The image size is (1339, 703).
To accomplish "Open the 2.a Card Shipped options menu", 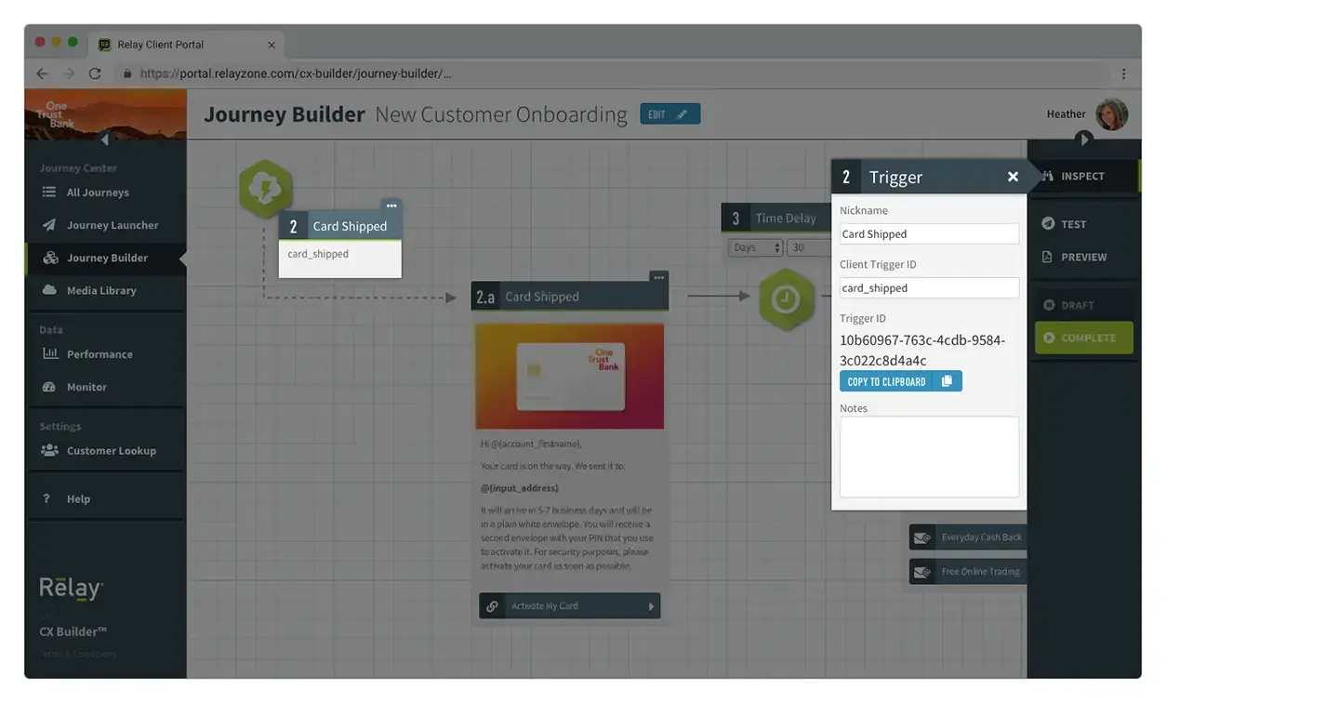I will point(658,277).
